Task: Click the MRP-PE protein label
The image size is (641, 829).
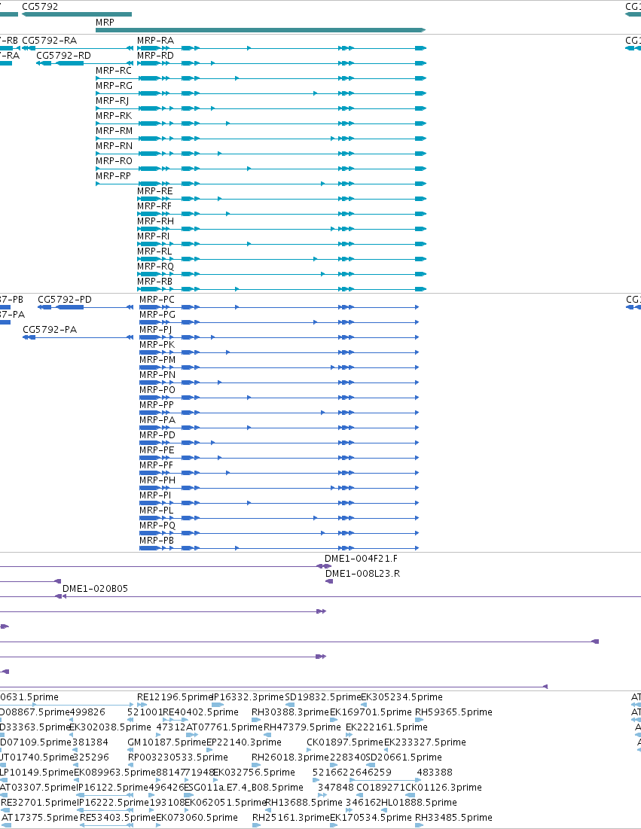Action: click(x=157, y=450)
